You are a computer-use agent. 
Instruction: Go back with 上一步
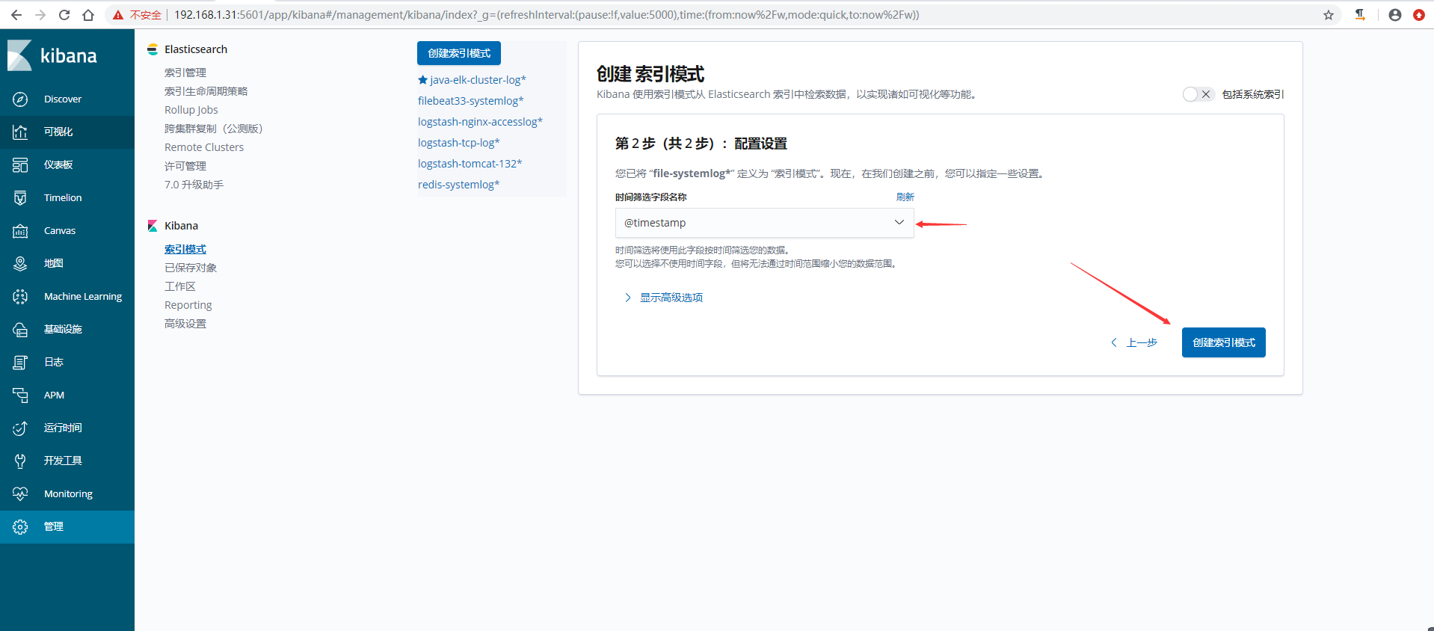pos(1134,342)
